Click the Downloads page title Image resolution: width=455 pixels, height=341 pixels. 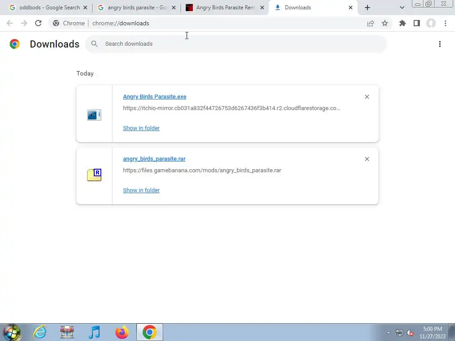click(55, 44)
